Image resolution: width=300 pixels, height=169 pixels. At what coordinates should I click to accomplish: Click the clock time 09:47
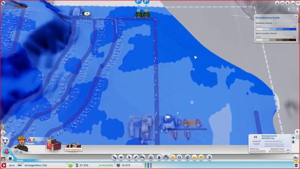12,165
